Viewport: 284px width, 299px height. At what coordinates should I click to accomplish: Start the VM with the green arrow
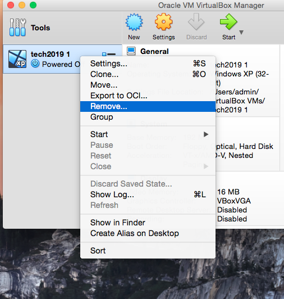[x=228, y=22]
